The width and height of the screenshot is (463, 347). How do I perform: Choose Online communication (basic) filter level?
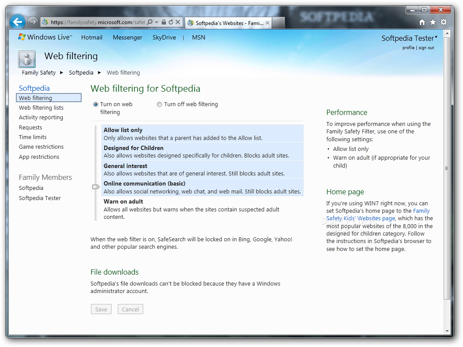pyautogui.click(x=203, y=187)
